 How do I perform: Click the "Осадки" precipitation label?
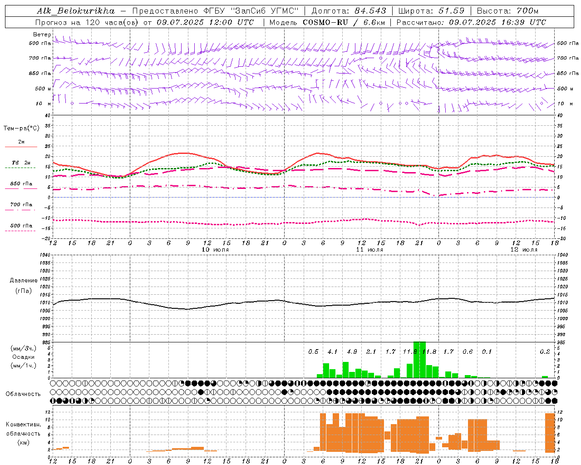point(23,357)
